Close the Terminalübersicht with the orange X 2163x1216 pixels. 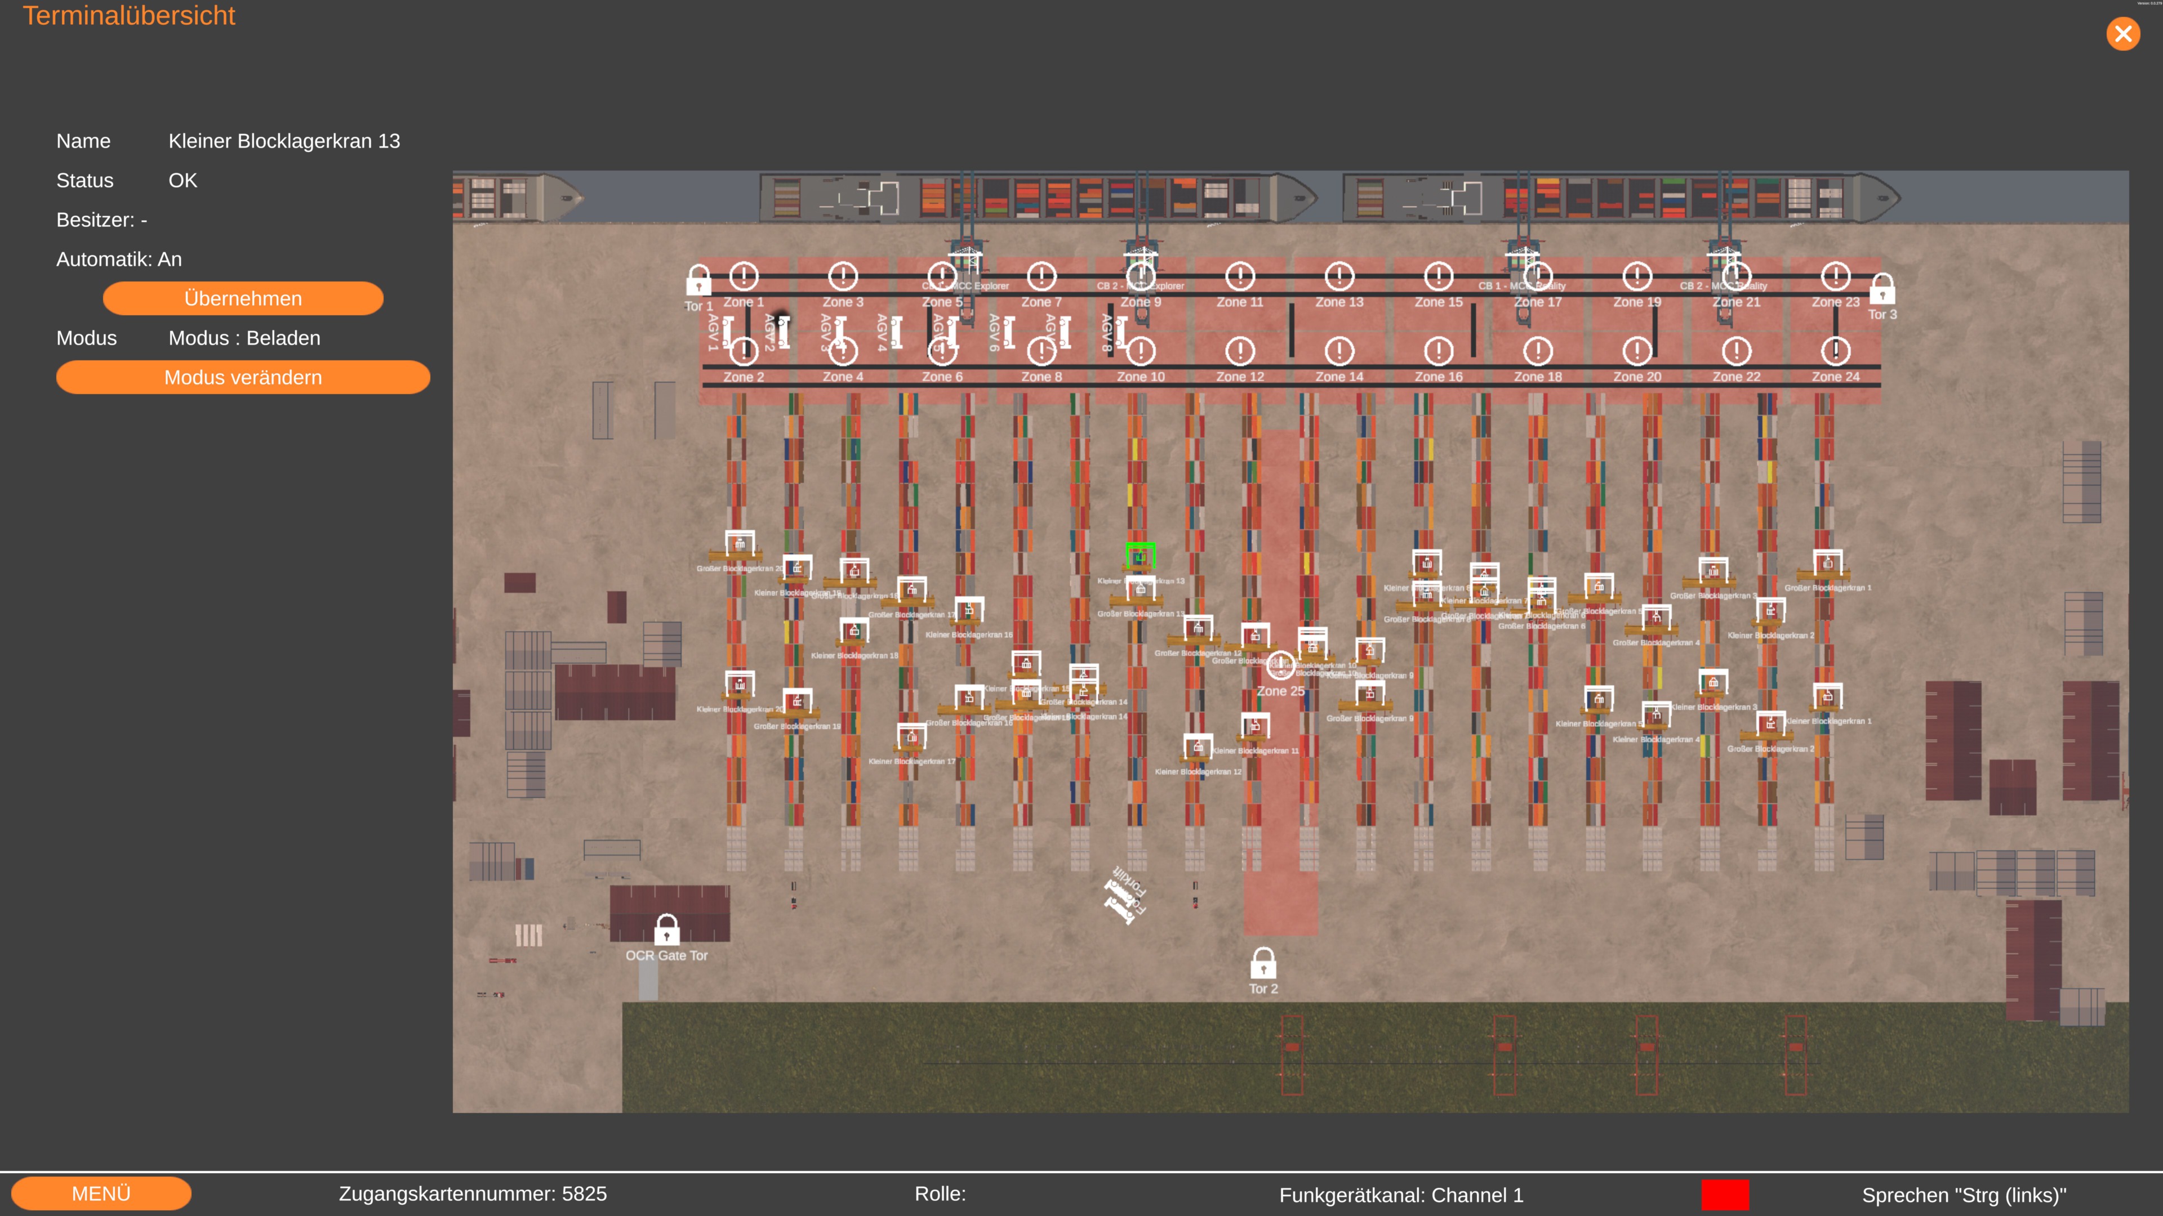coord(2122,34)
